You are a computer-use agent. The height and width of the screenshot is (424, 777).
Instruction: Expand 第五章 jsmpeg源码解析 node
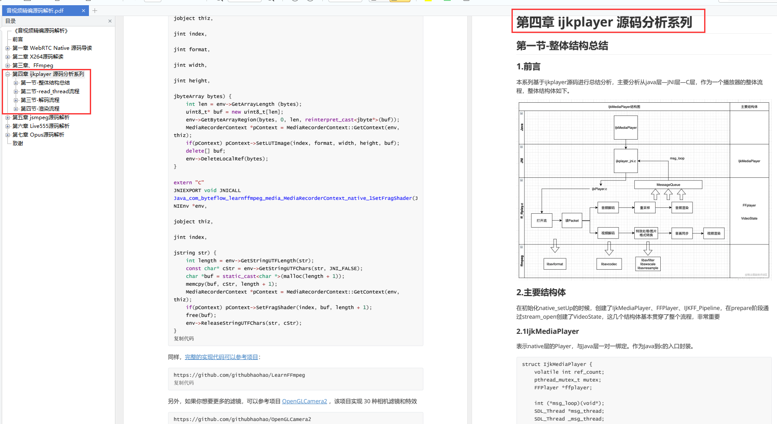tap(7, 117)
